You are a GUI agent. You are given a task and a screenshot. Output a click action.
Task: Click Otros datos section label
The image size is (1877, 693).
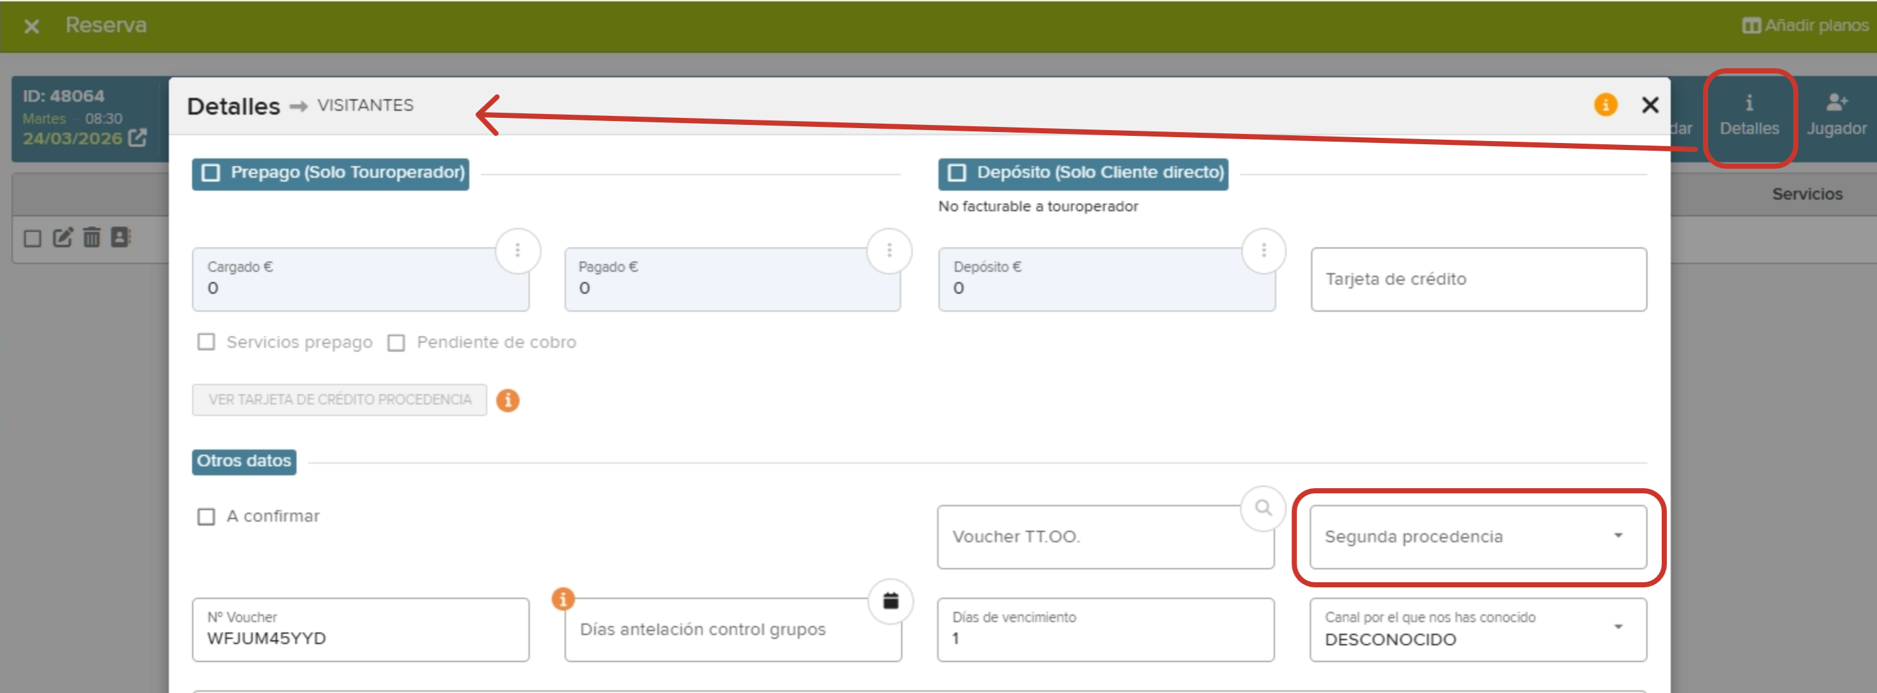(244, 462)
